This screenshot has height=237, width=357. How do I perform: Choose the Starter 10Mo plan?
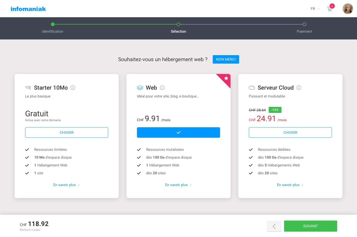point(67,132)
